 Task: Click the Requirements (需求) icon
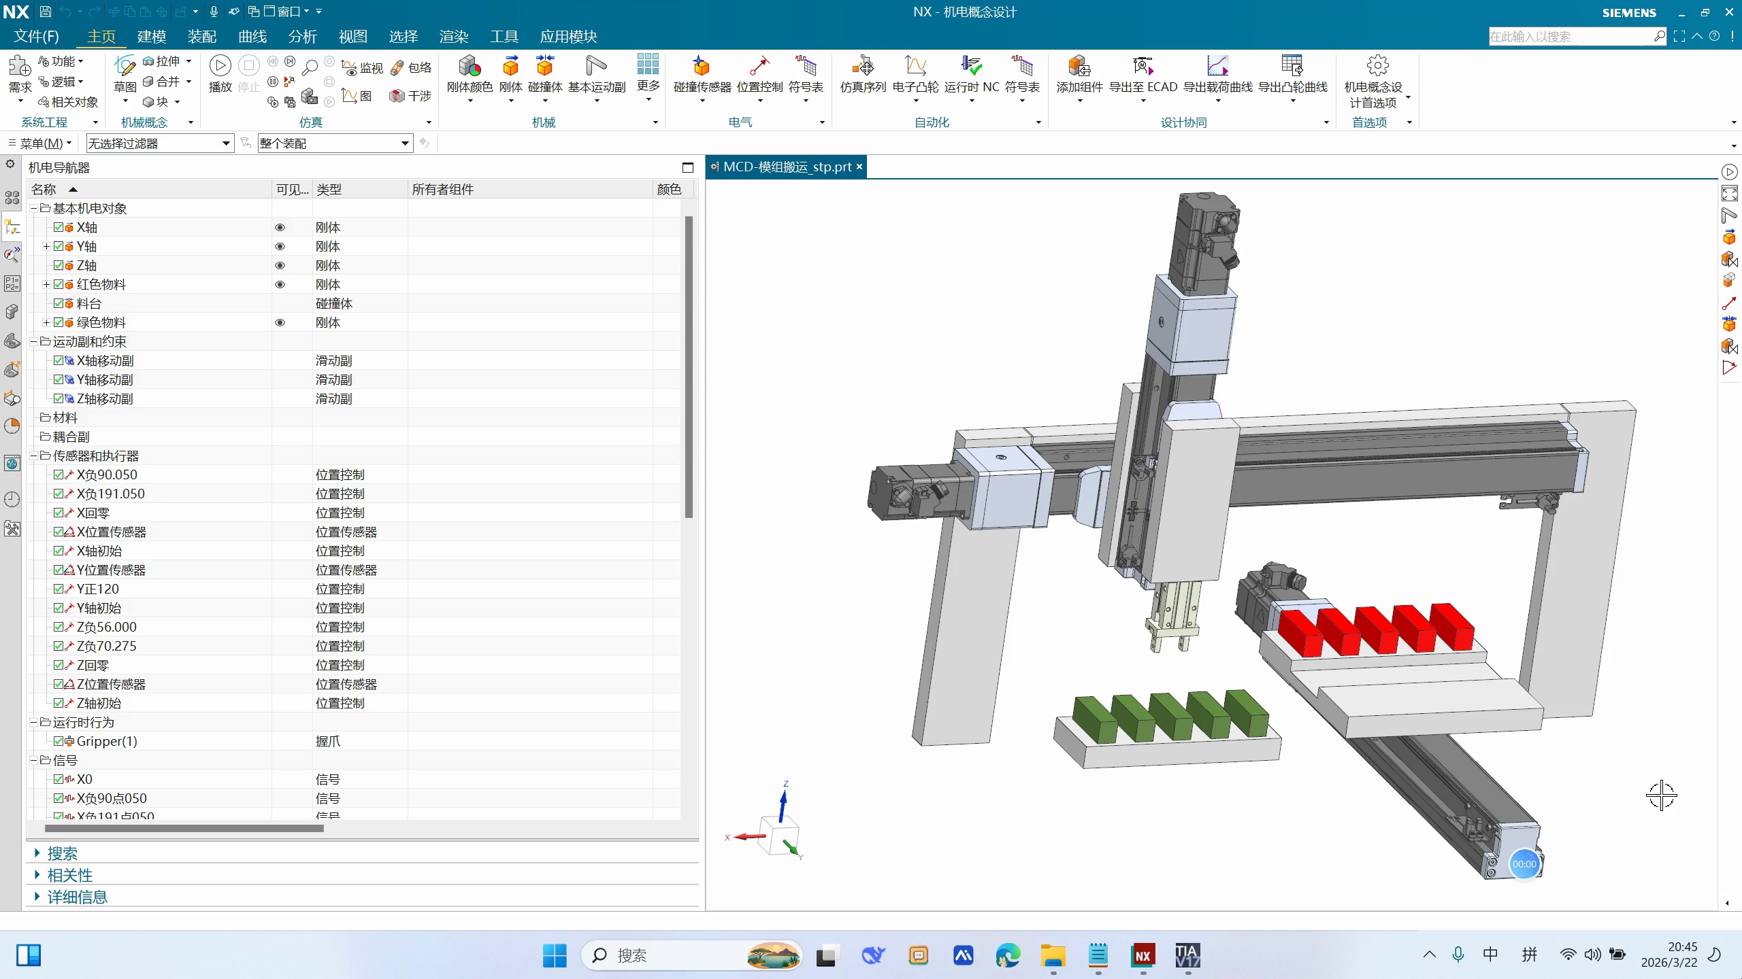pos(20,67)
